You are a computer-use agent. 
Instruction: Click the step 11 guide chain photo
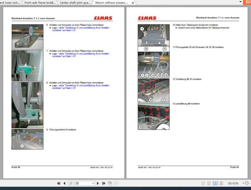pyautogui.click(x=154, y=62)
